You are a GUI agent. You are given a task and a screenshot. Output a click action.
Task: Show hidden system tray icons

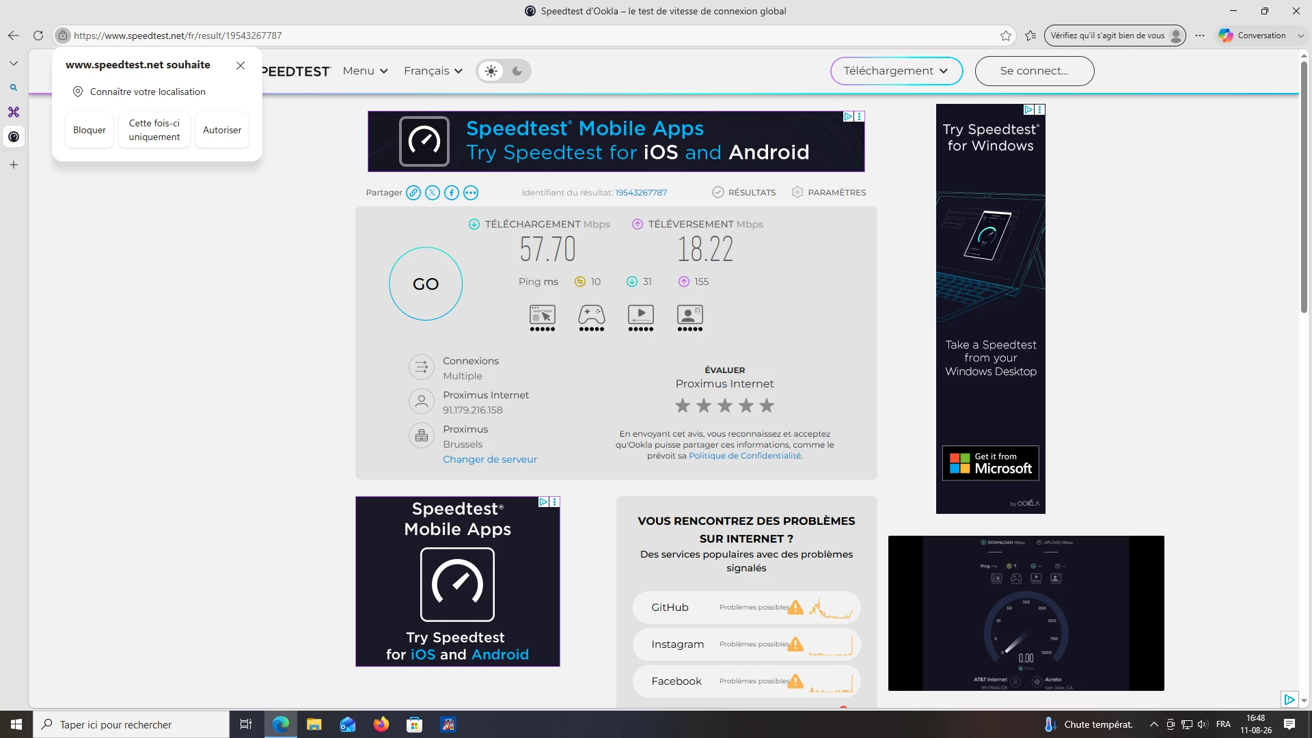tap(1154, 724)
